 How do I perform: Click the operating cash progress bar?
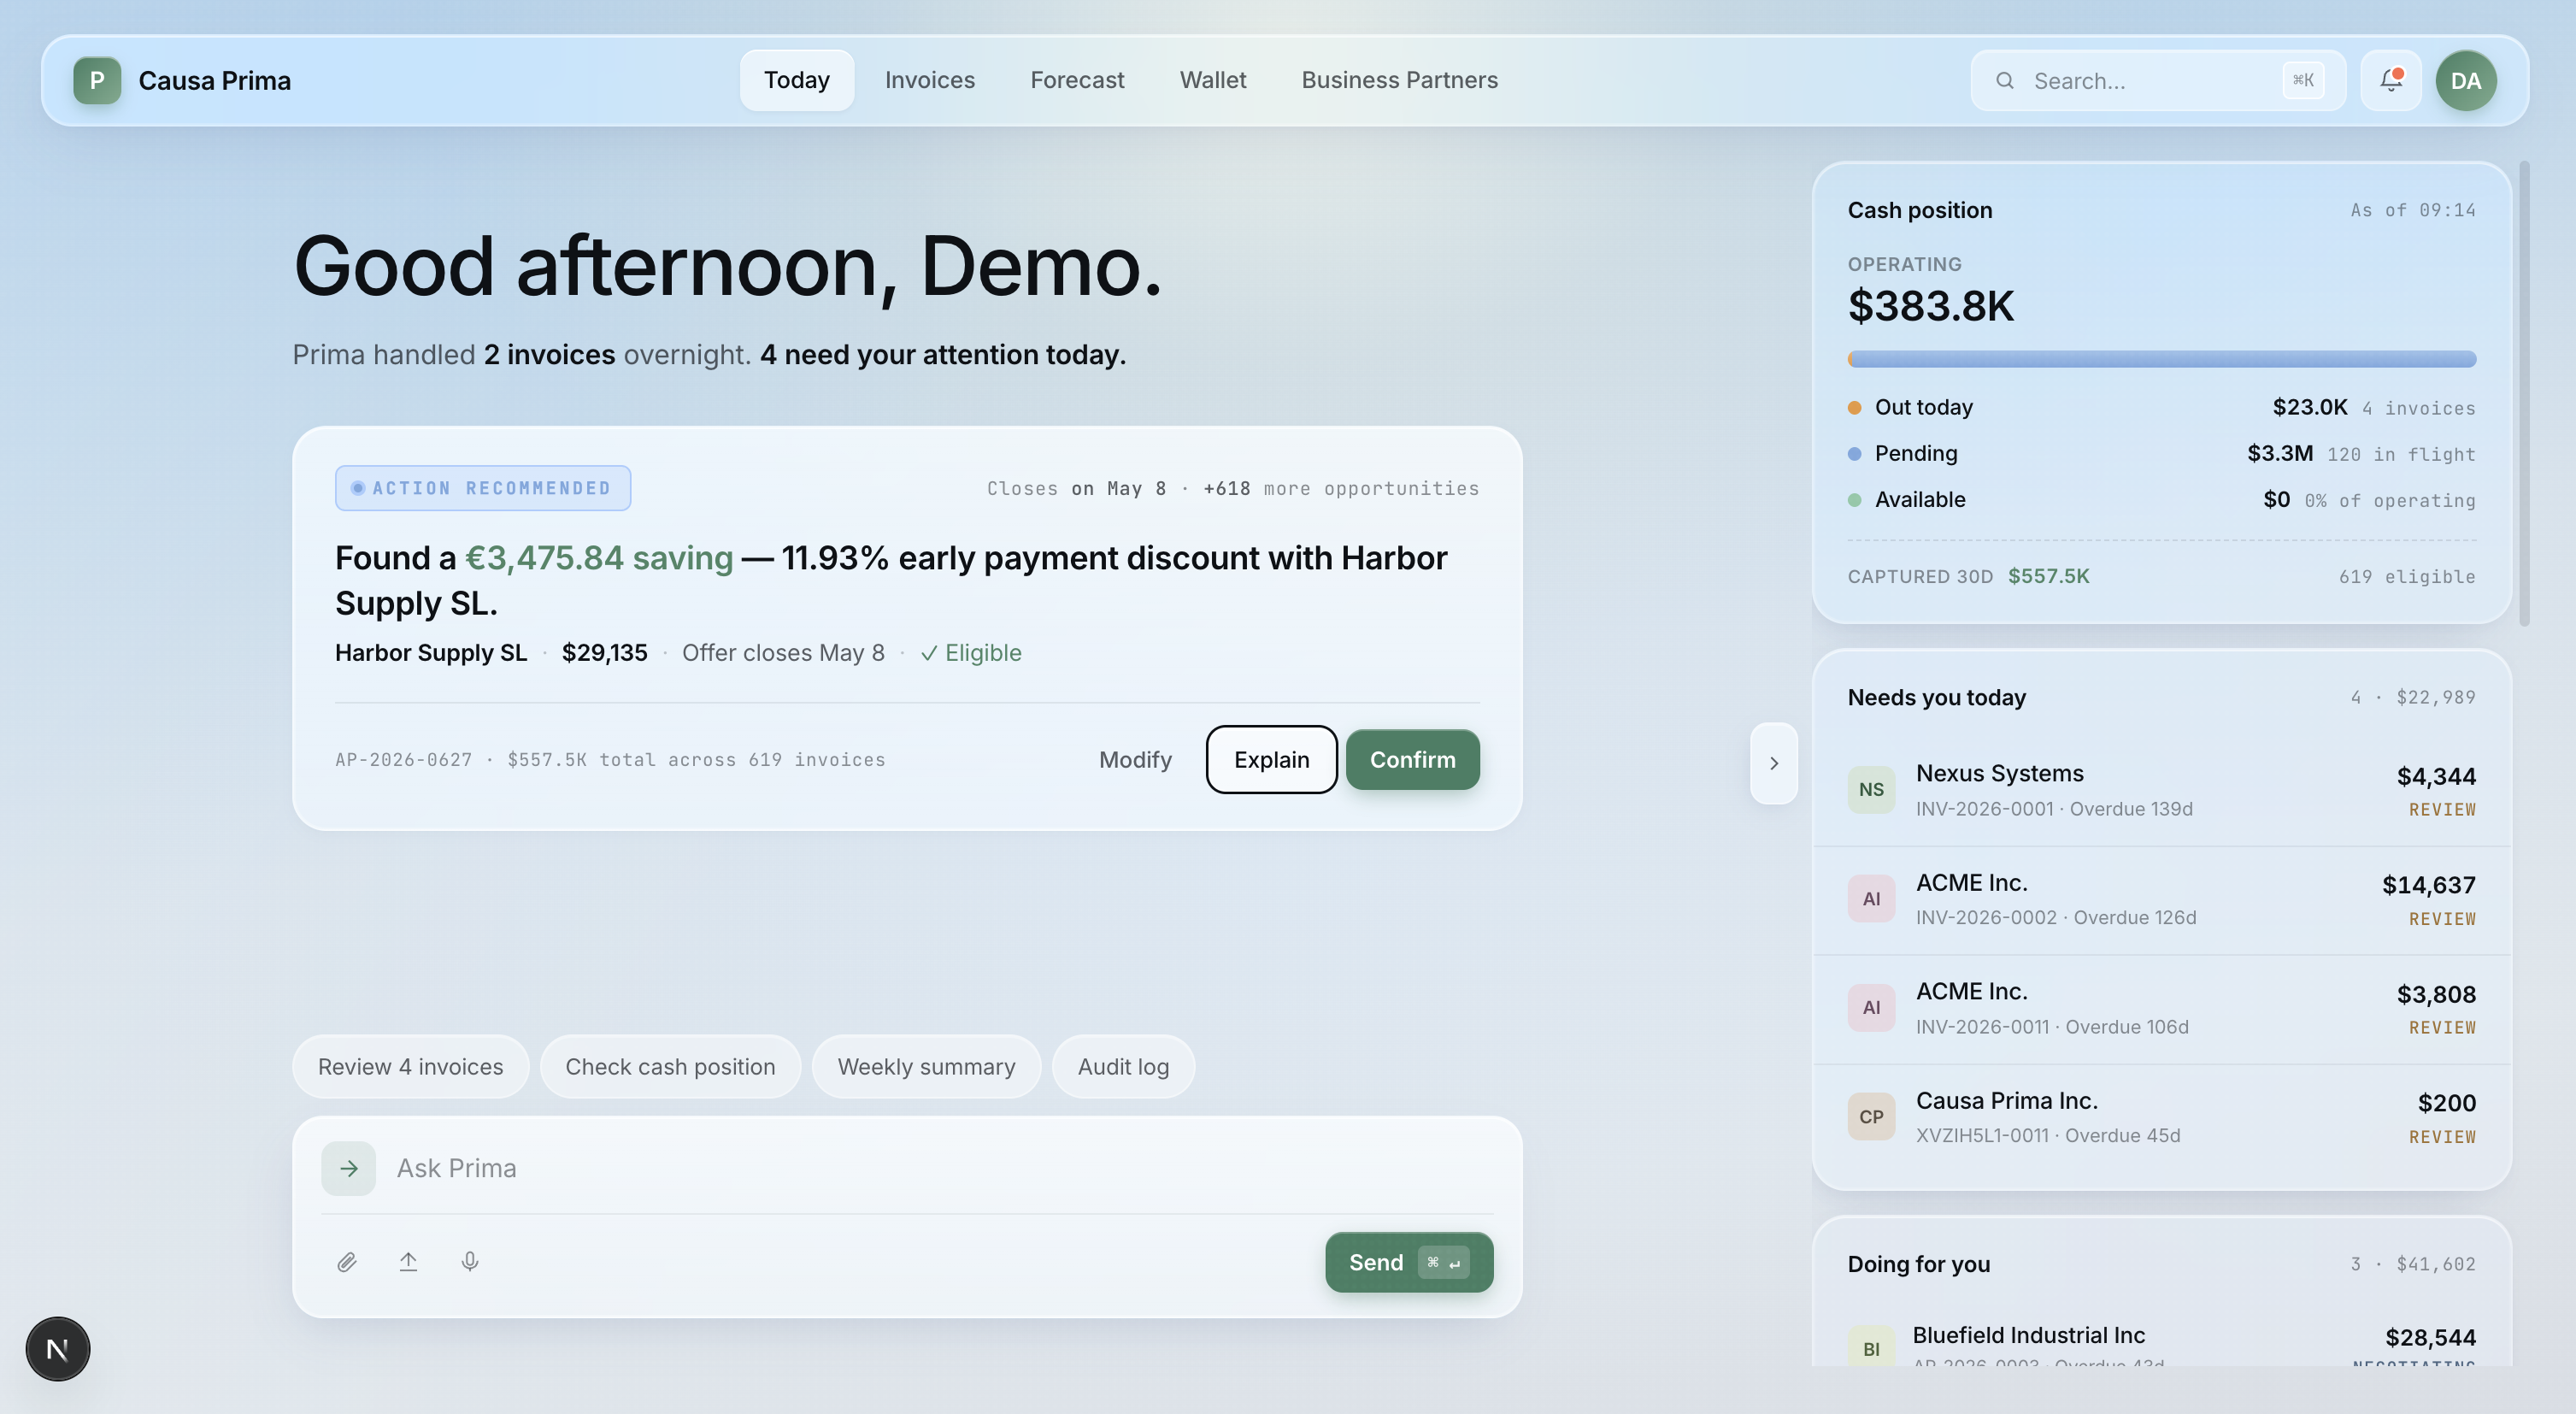(2161, 359)
